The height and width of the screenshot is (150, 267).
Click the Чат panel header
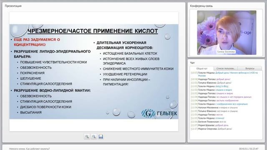(192, 63)
